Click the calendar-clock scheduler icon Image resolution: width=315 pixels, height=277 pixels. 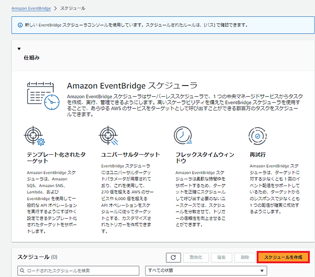point(43,96)
